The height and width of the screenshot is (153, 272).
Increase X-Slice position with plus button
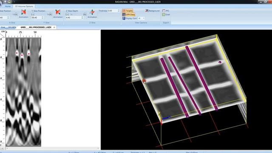[x=16, y=14]
